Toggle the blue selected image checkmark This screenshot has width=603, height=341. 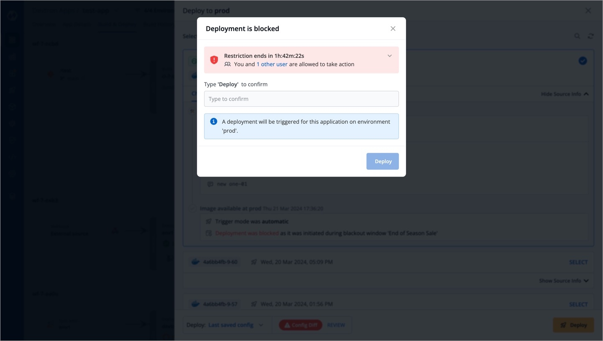pos(583,61)
